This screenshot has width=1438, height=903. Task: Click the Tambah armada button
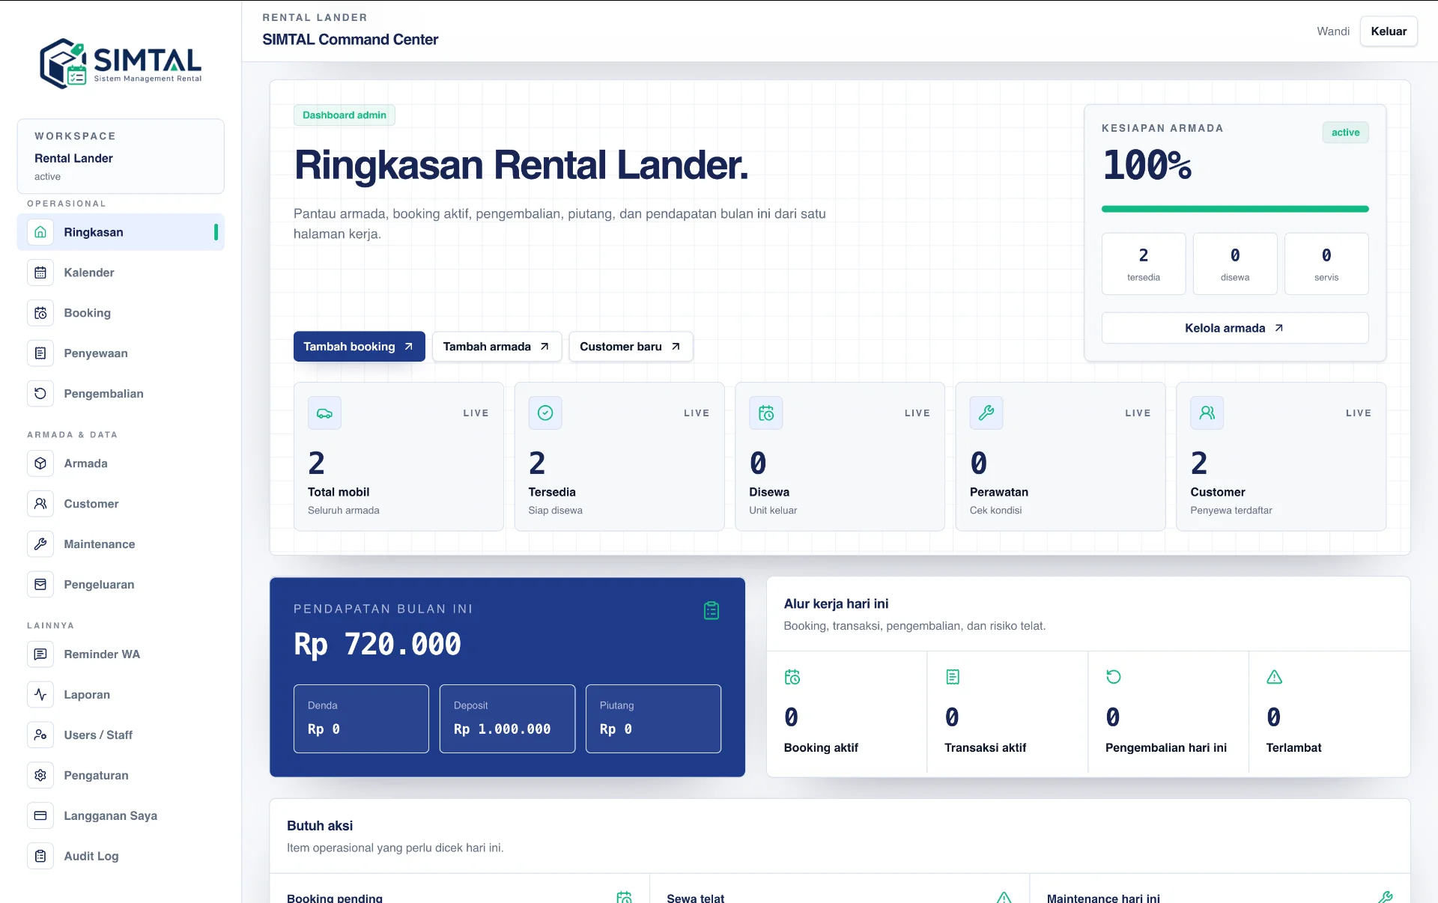pyautogui.click(x=497, y=347)
